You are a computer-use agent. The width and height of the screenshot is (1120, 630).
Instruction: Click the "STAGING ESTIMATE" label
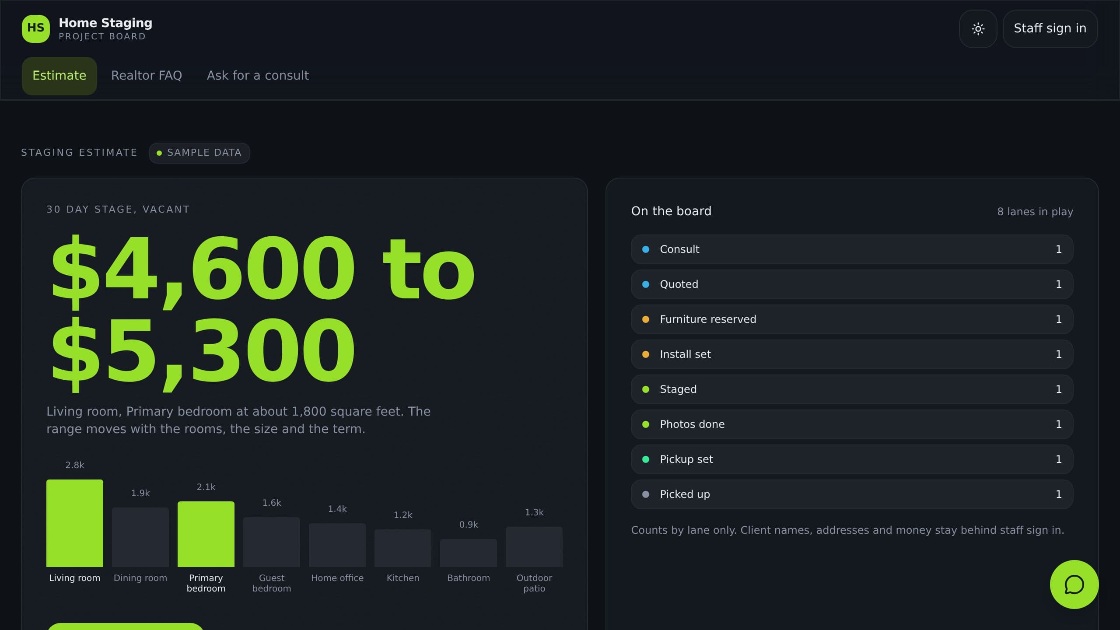pos(79,153)
